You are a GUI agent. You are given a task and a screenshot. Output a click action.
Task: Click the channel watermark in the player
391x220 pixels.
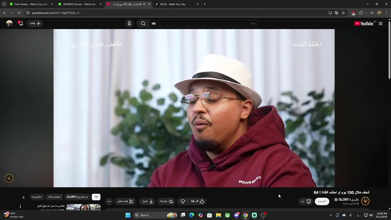(9, 178)
